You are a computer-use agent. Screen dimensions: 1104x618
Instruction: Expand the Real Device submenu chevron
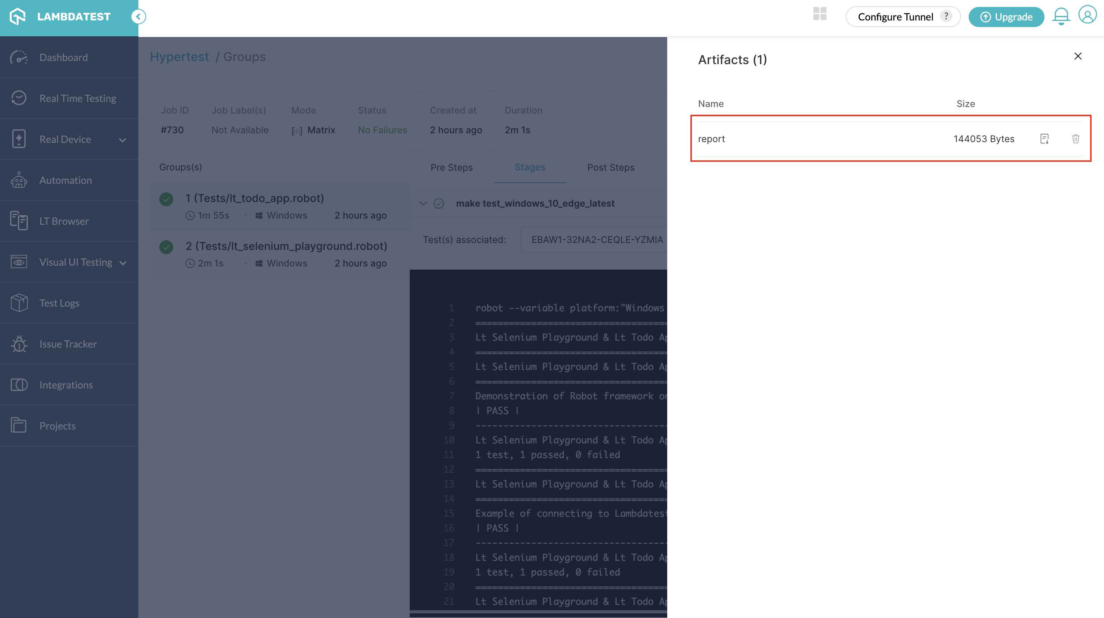click(123, 140)
